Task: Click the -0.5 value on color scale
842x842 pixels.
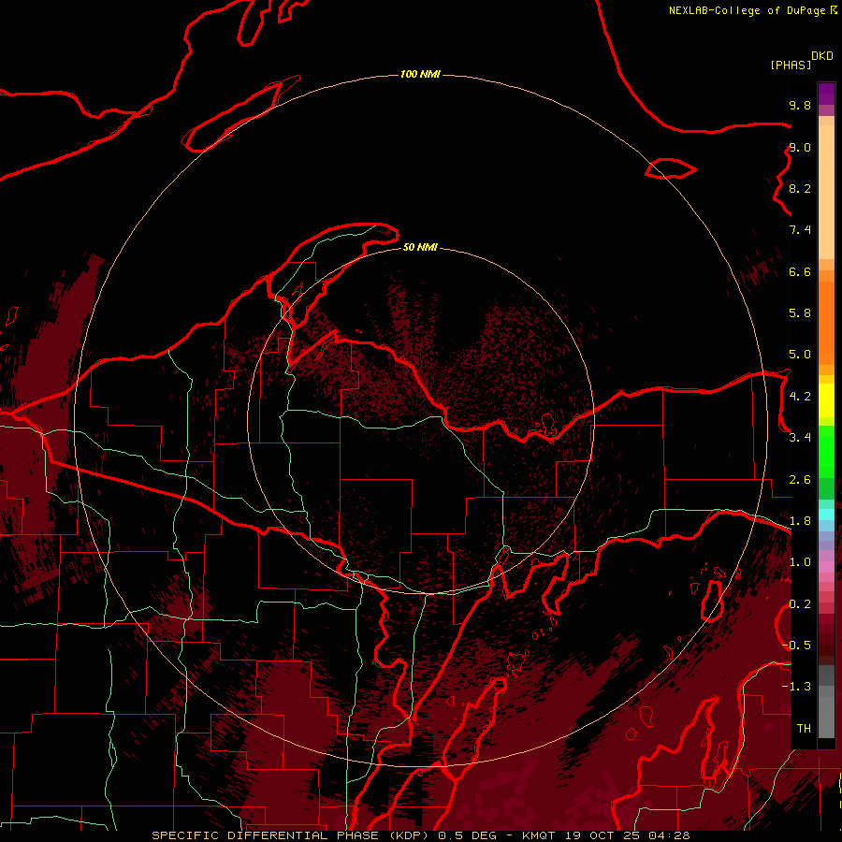Action: pyautogui.click(x=796, y=646)
